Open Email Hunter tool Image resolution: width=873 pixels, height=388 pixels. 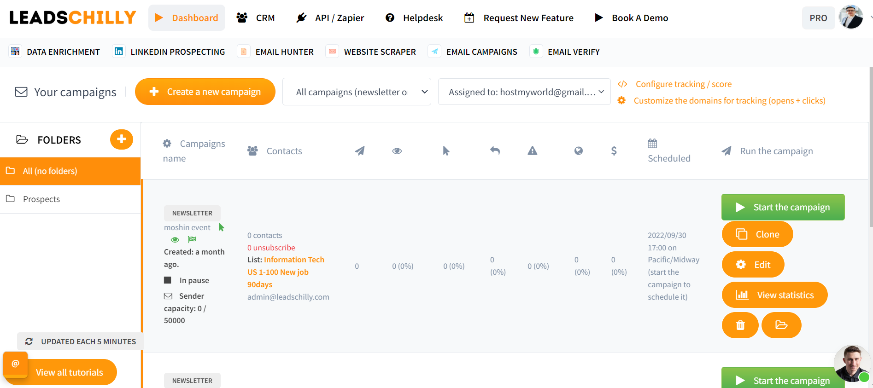pyautogui.click(x=275, y=52)
